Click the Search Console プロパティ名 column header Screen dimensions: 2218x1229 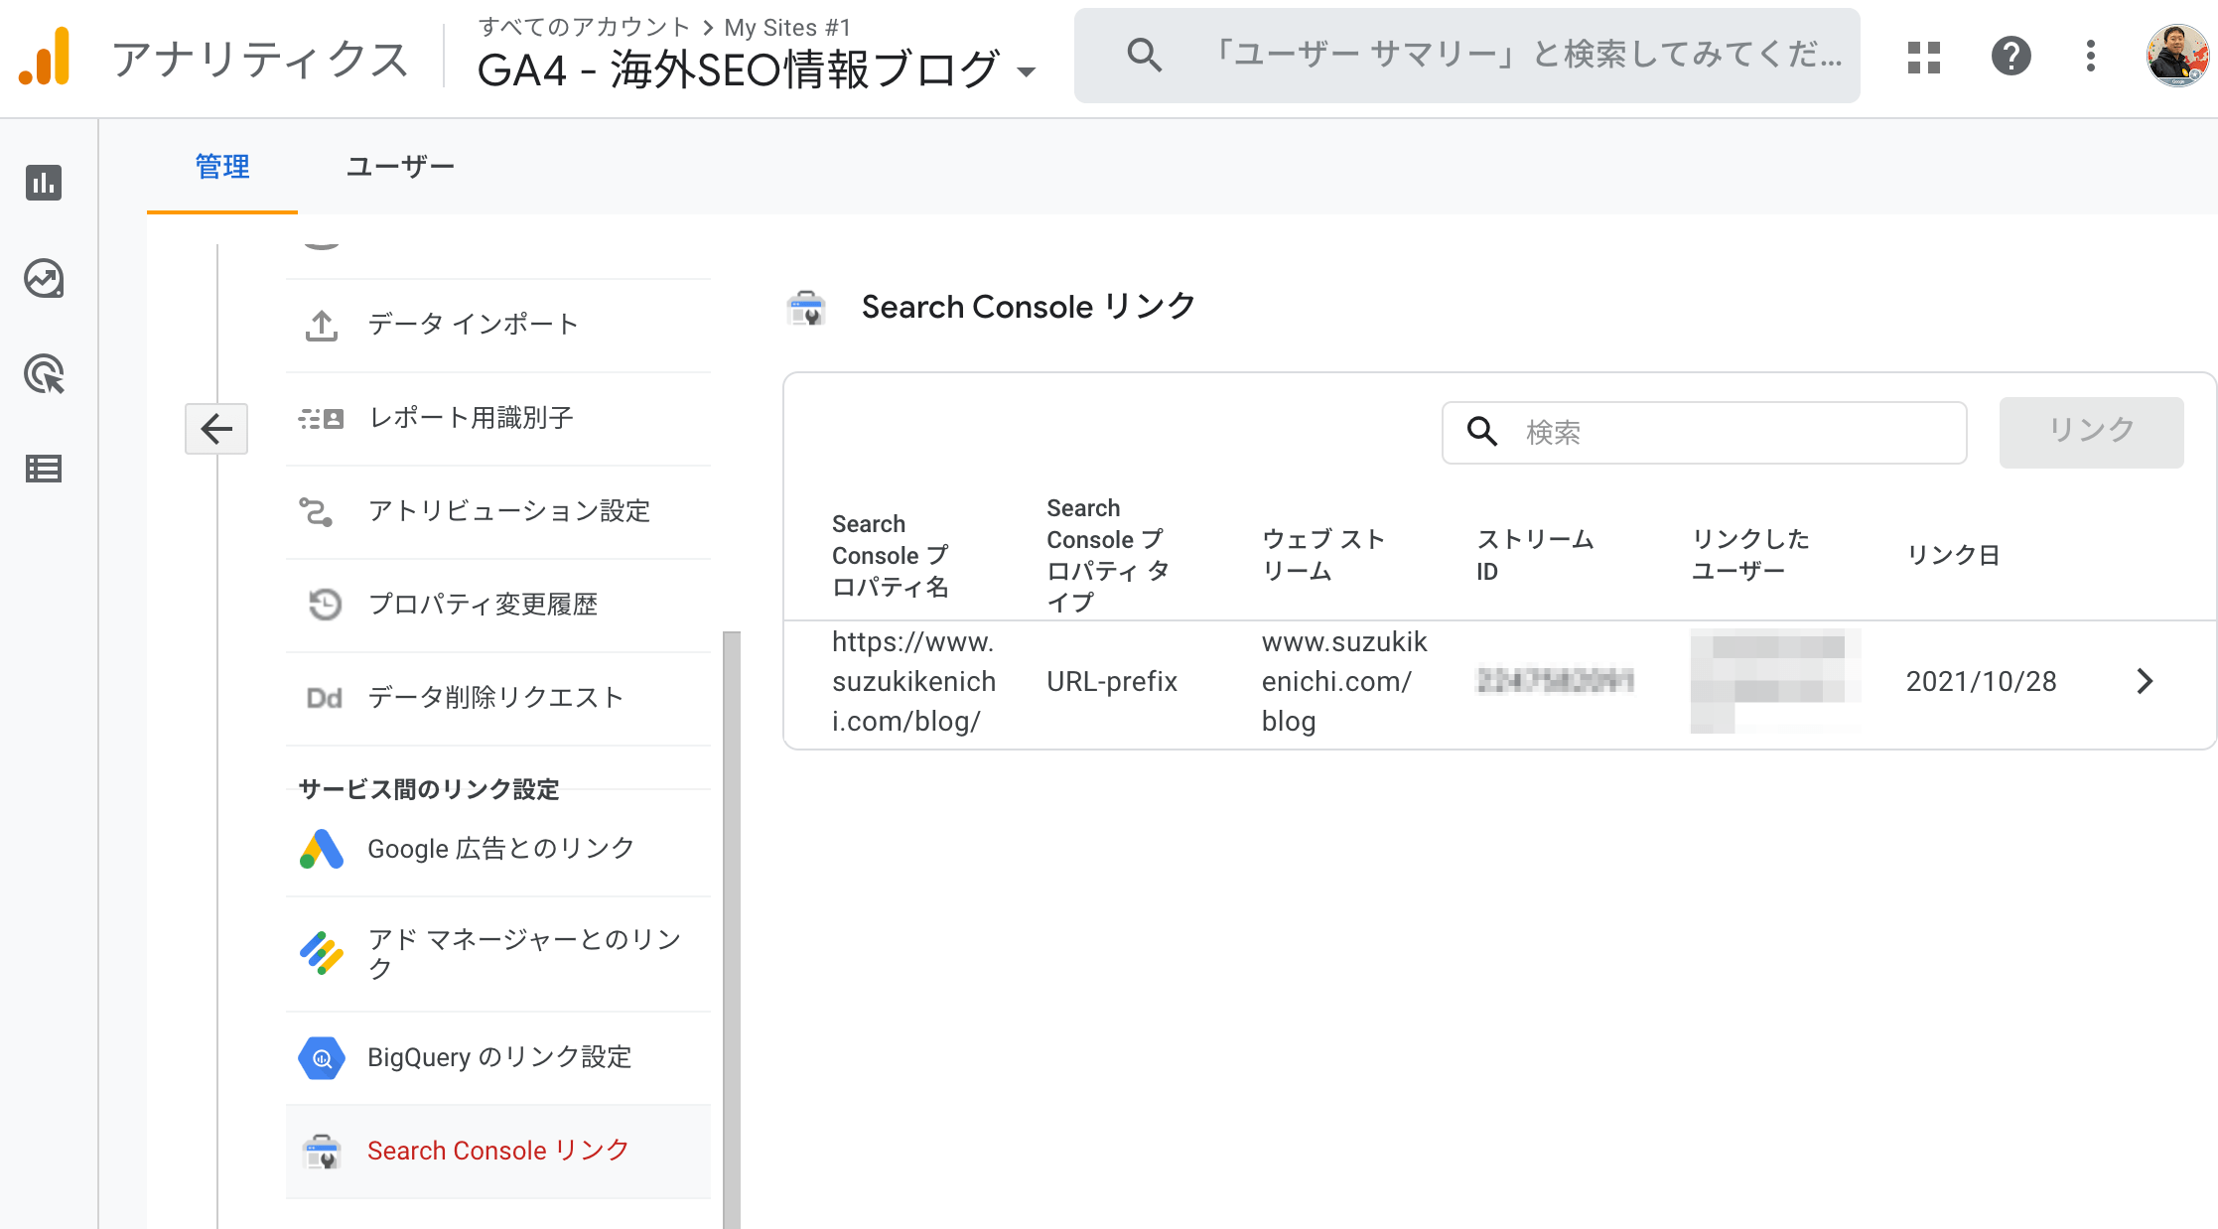pos(891,555)
